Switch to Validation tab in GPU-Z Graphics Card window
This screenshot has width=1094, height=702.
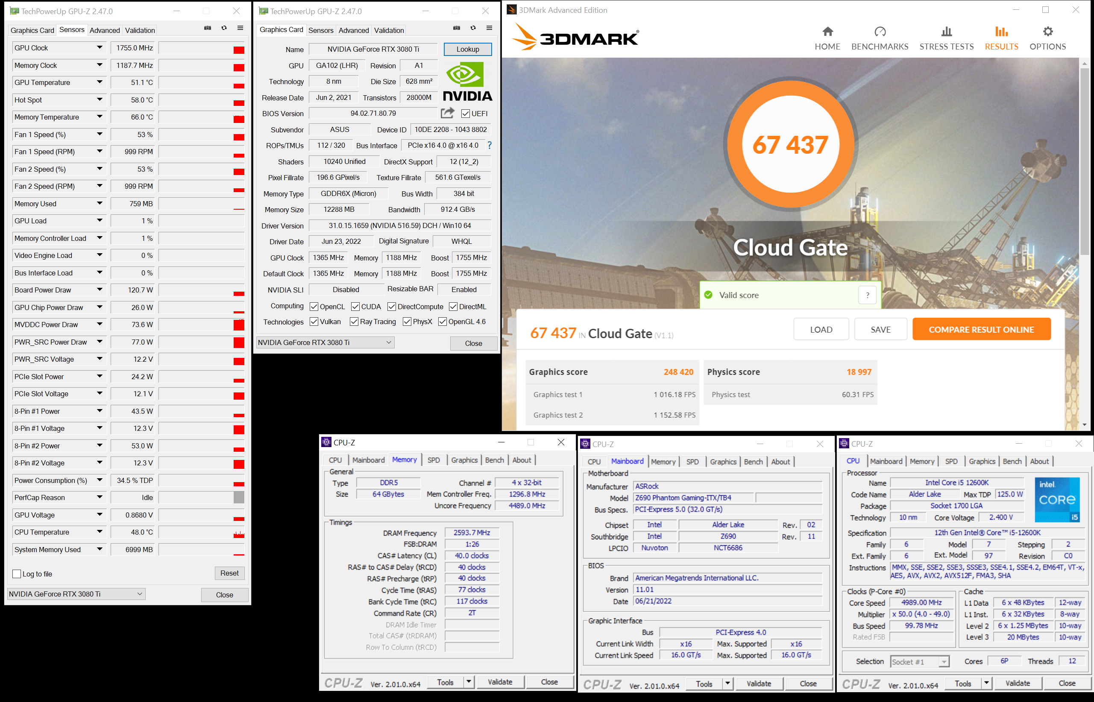pos(389,30)
